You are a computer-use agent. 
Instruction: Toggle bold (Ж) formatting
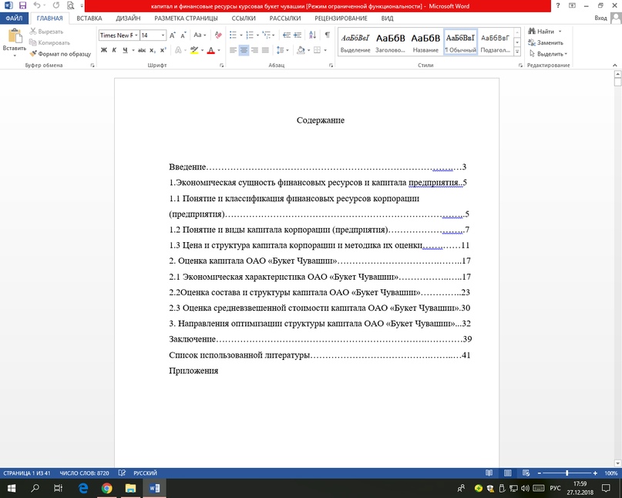(104, 50)
